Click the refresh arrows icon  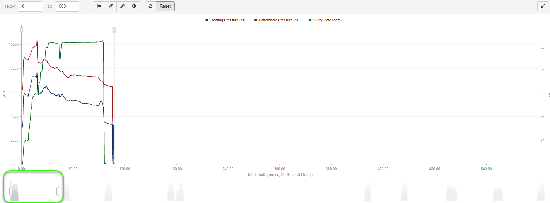coord(150,6)
